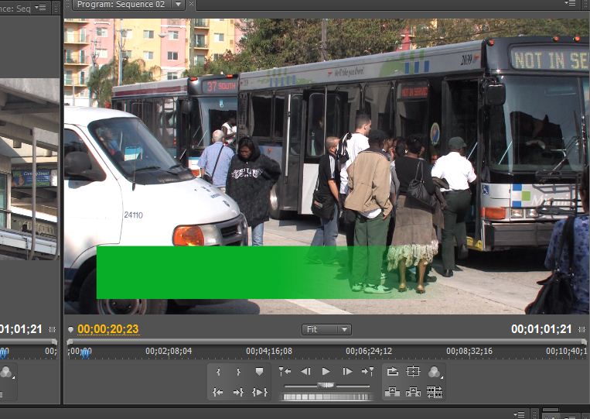Screen dimensions: 590x419
Task: Open the Fit zoom level dropdown
Action: tap(326, 329)
